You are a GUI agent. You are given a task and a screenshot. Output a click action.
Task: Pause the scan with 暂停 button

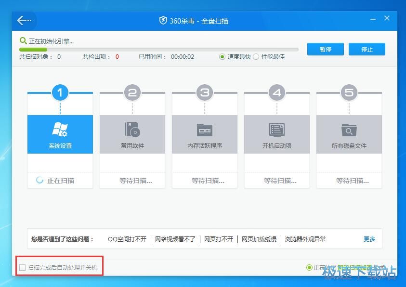click(326, 49)
